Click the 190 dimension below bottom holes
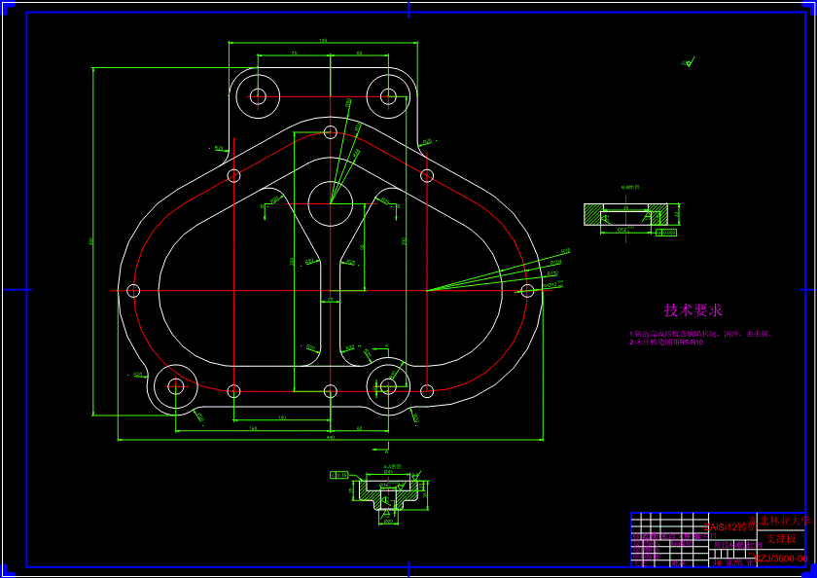 (x=282, y=417)
